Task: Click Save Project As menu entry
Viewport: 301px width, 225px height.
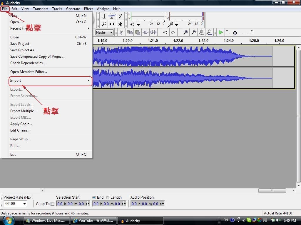Action: [x=23, y=50]
